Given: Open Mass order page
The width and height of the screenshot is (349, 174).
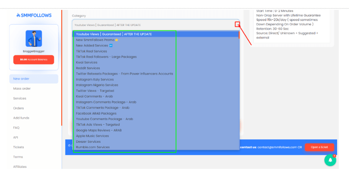Looking at the screenshot, I should click(x=22, y=89).
